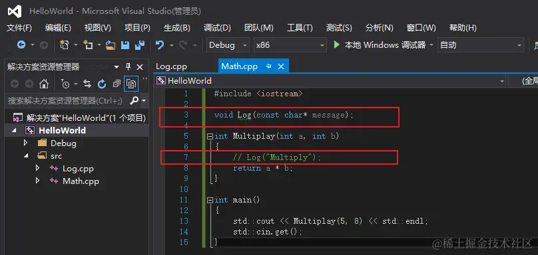This screenshot has width=538, height=255.
Task: Open the 视图(V) menu
Action: [98, 28]
